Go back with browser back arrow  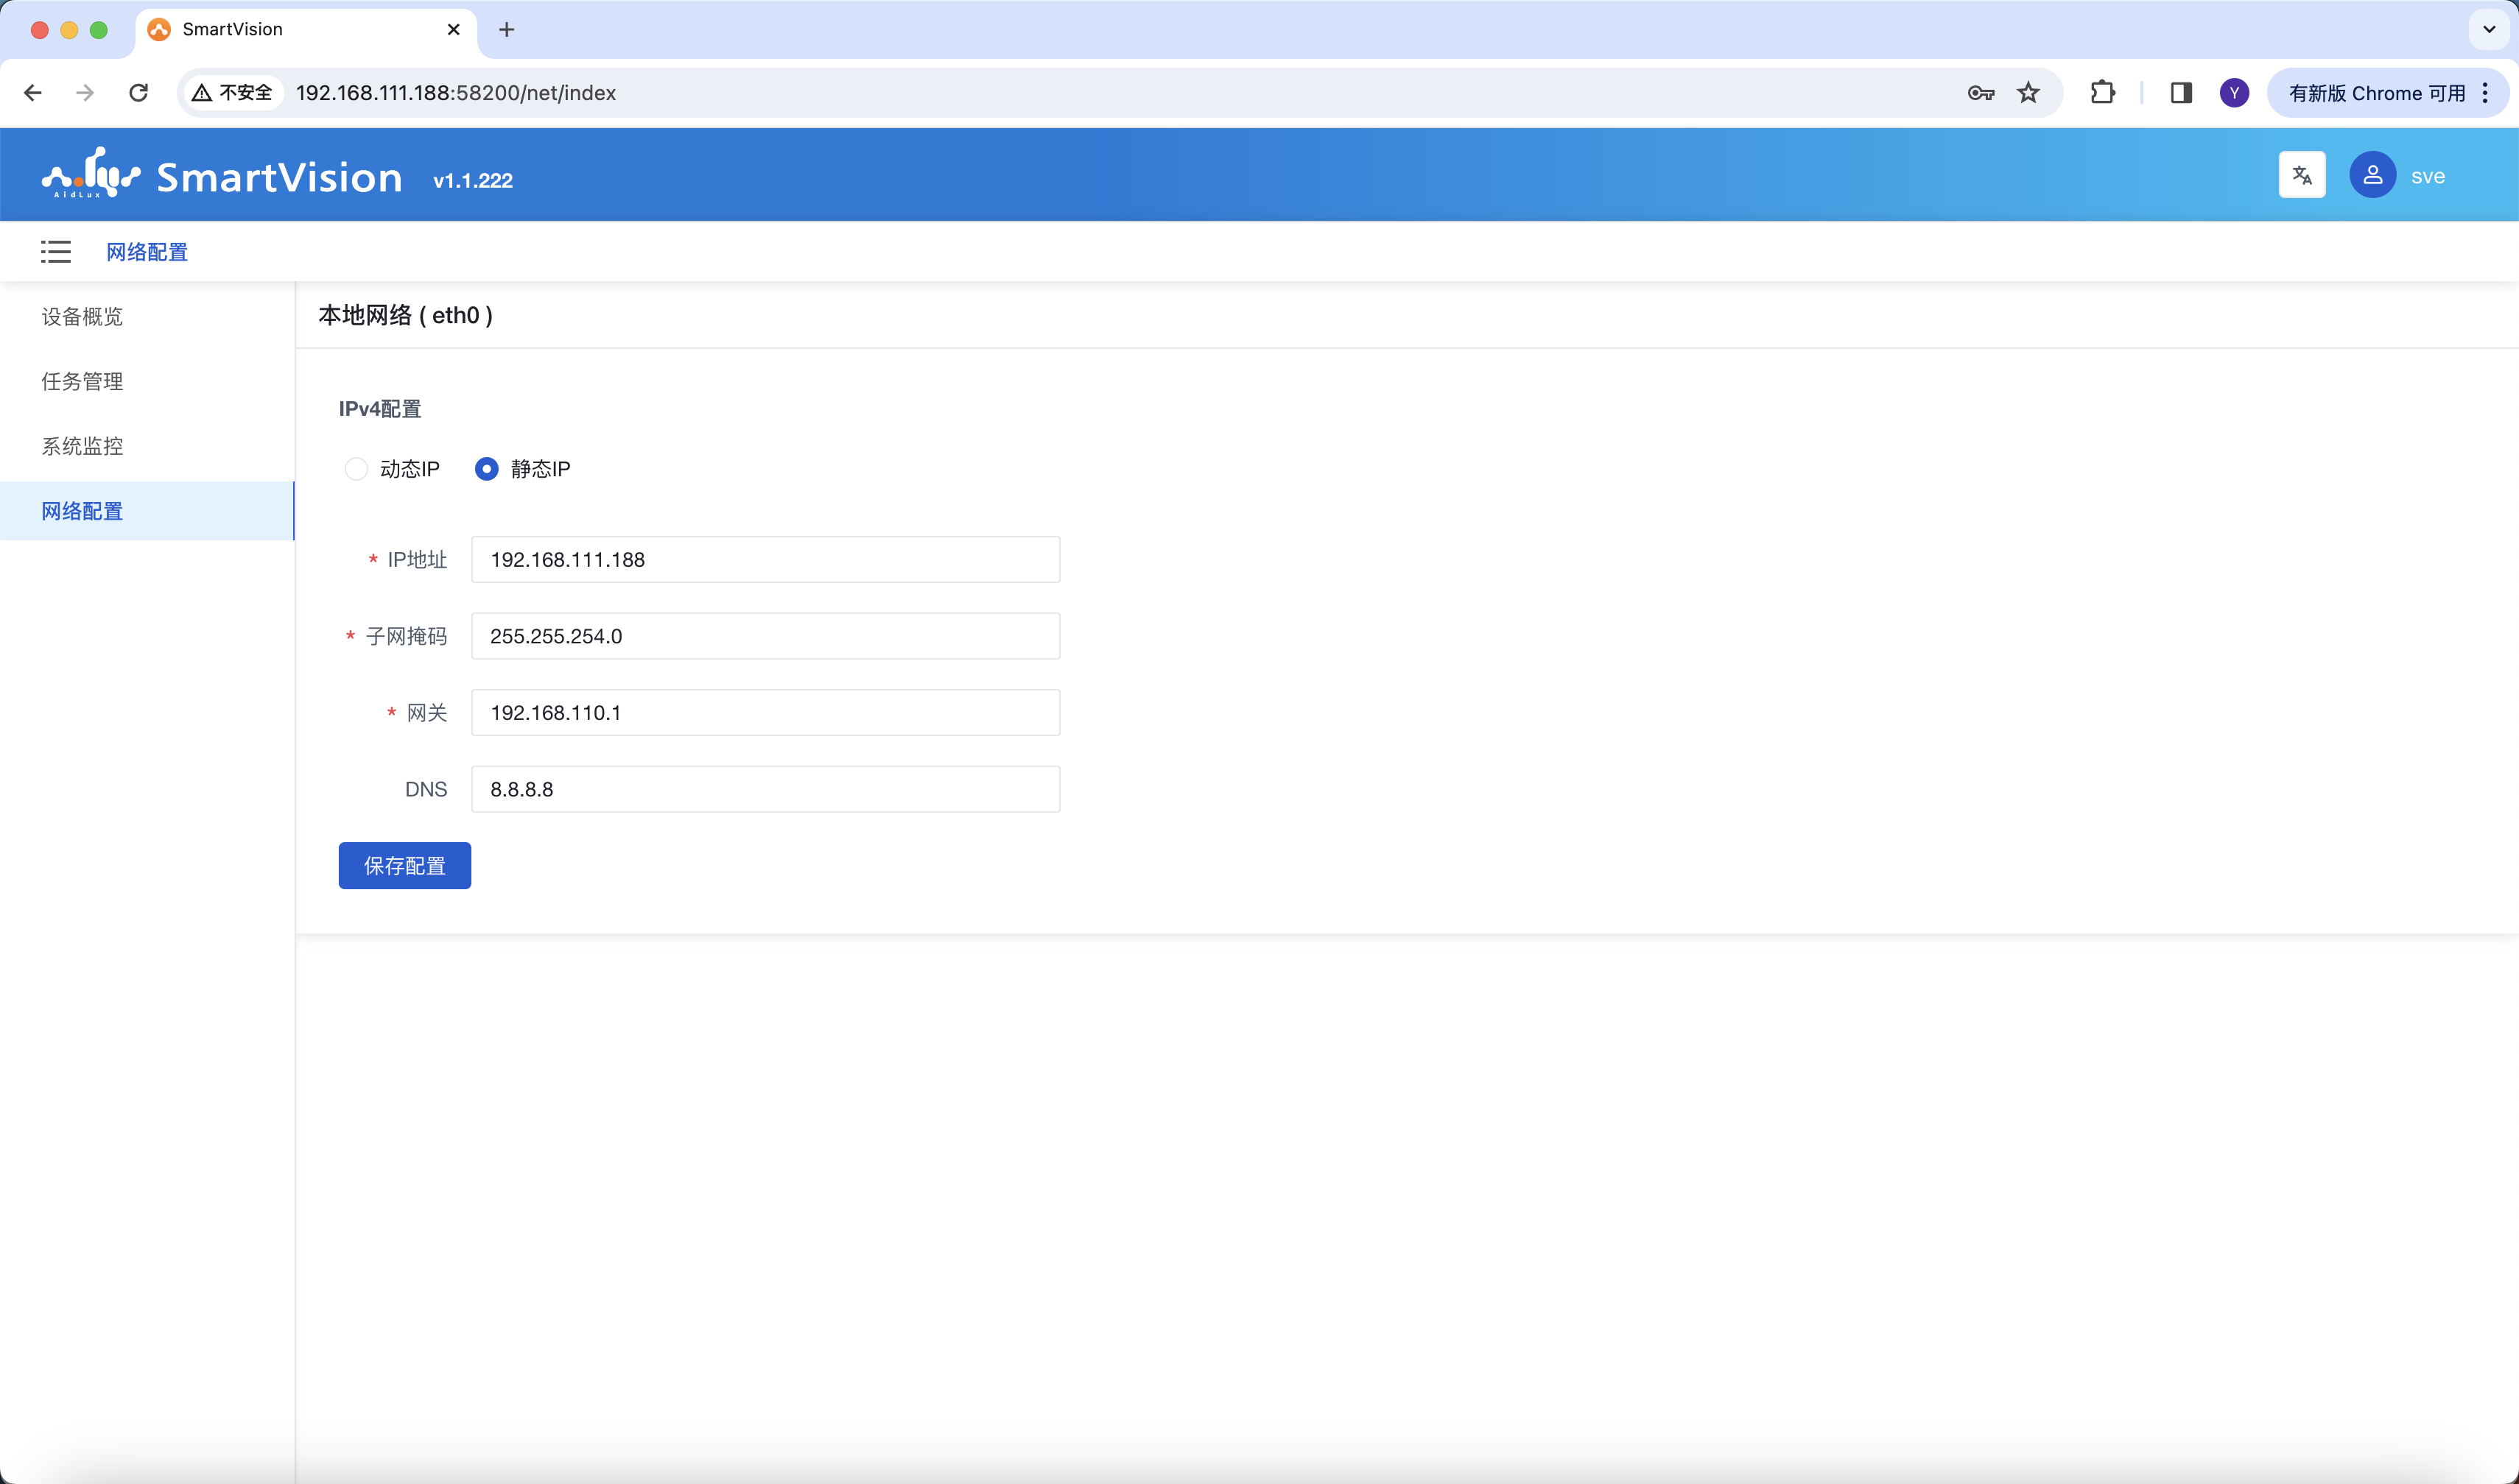coord(33,93)
